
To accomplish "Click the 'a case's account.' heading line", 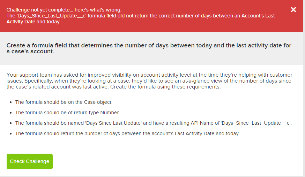I will (x=30, y=52).
